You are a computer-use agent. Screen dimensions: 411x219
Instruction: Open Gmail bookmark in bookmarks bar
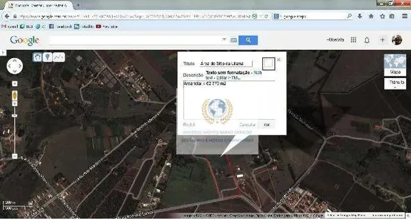[x=9, y=26]
